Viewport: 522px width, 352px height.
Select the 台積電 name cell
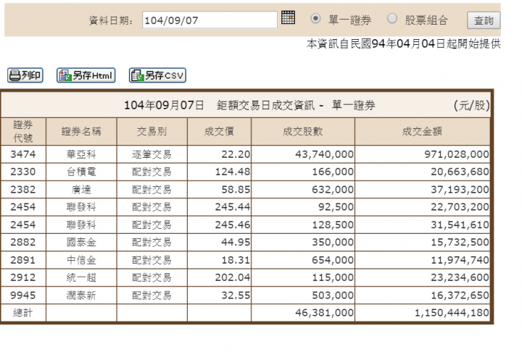point(81,172)
